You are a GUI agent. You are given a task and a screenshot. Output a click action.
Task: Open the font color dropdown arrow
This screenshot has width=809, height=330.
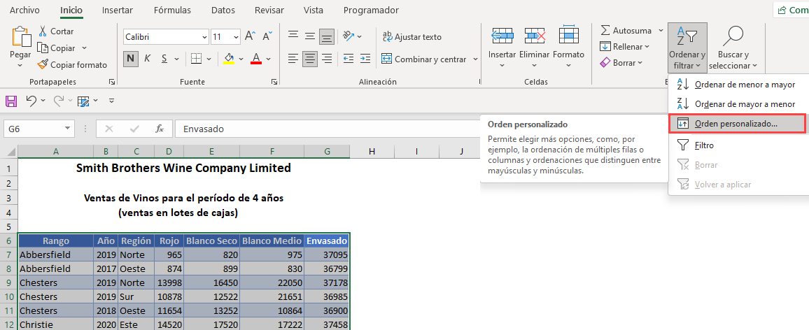point(268,59)
